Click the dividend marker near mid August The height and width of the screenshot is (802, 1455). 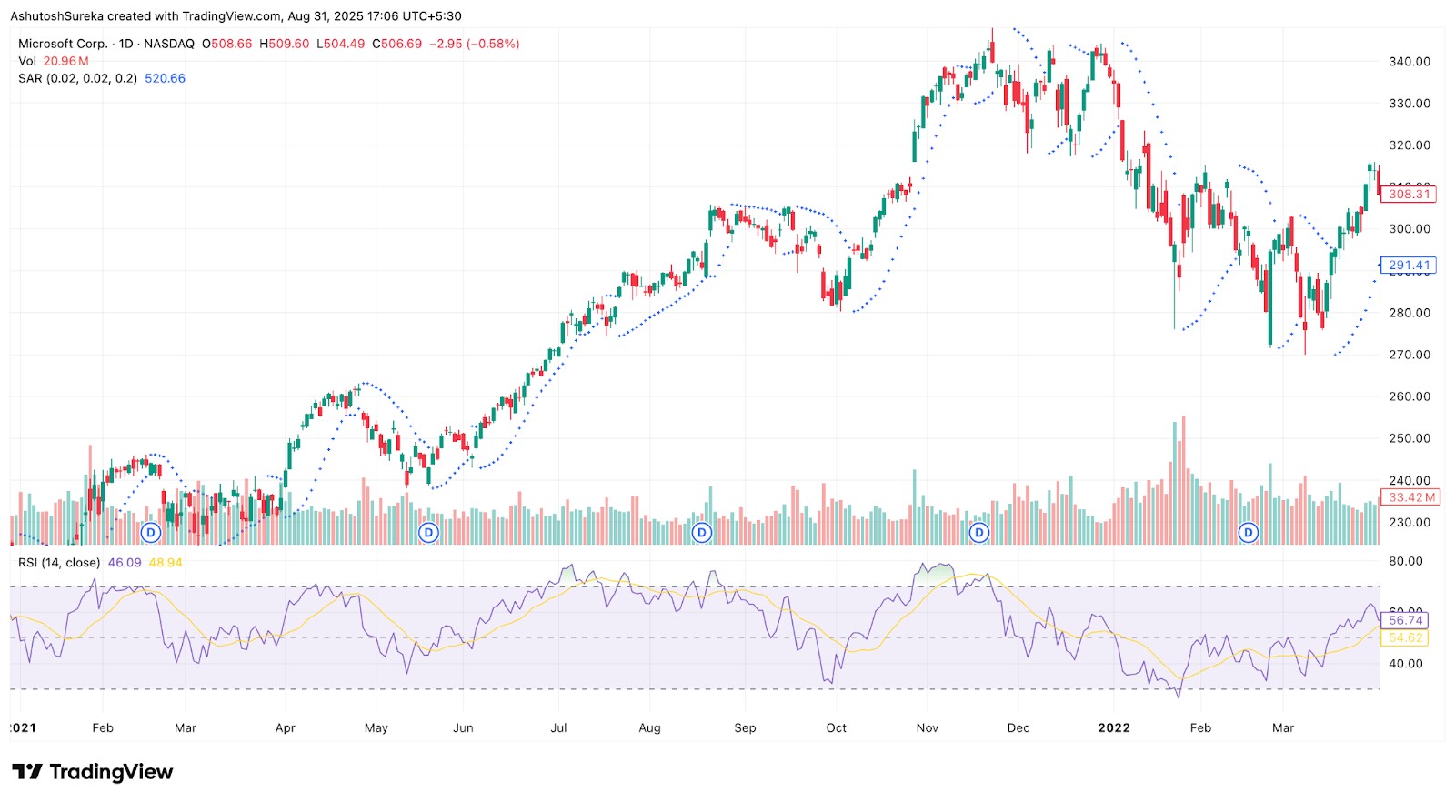[701, 533]
